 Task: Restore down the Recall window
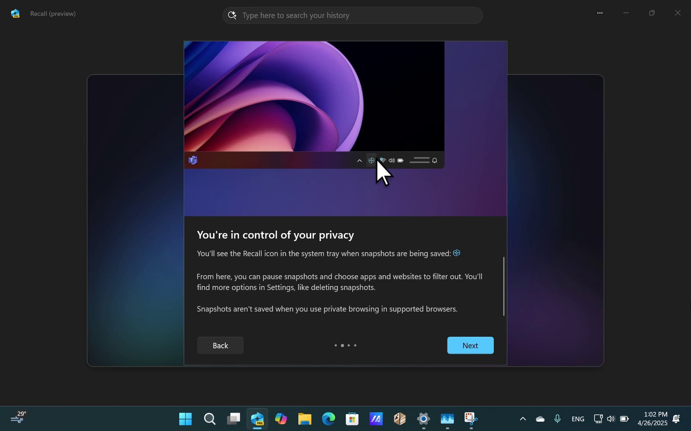[652, 13]
